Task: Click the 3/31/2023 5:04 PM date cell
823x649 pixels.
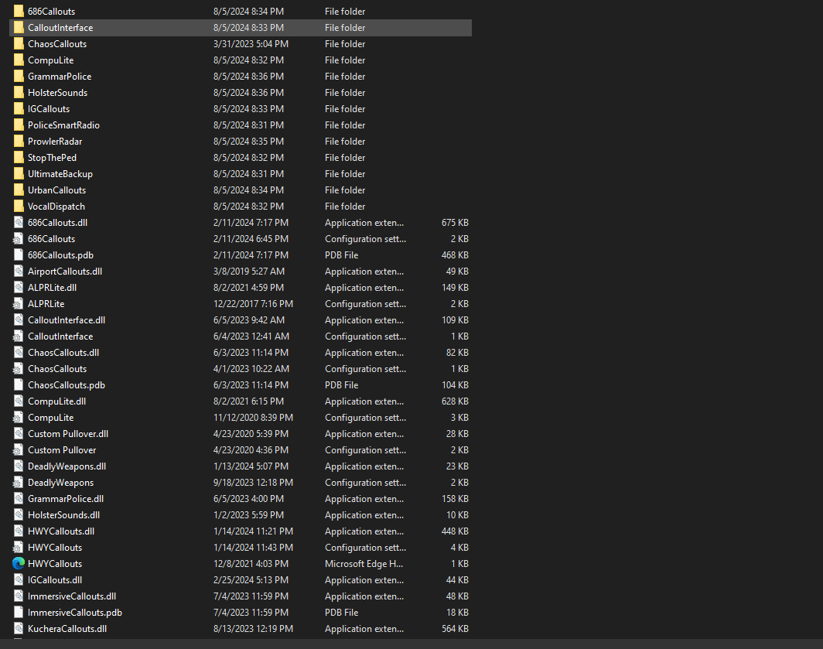Action: coord(251,44)
